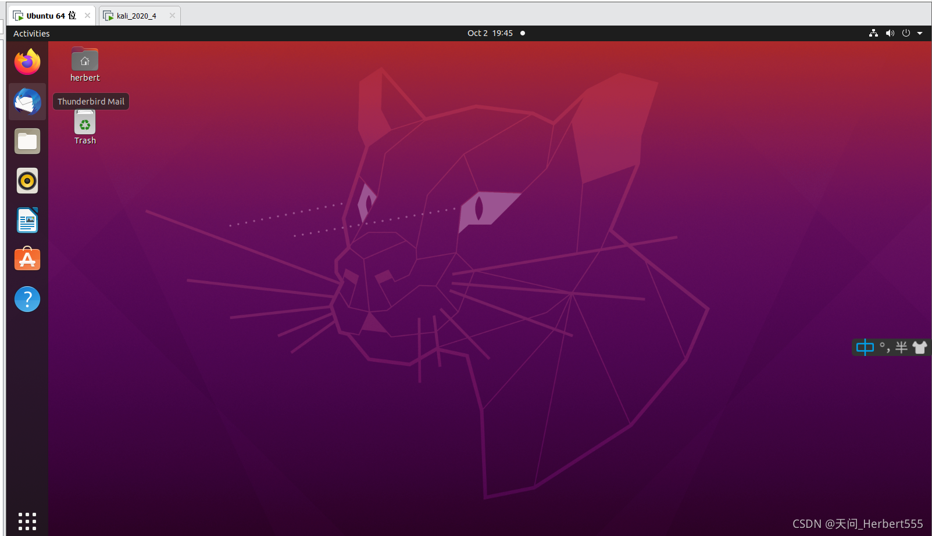Click the notification dot beside clock

(x=523, y=33)
